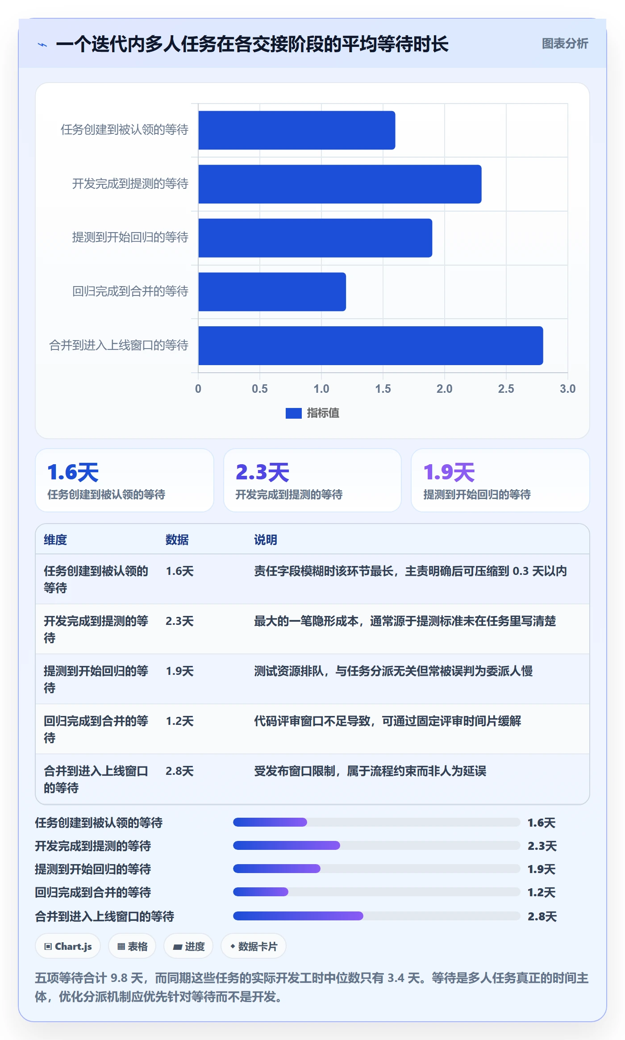Click the 数据卡片 chip's diamond icon
Screen dimensions: 625x1040
[233, 946]
